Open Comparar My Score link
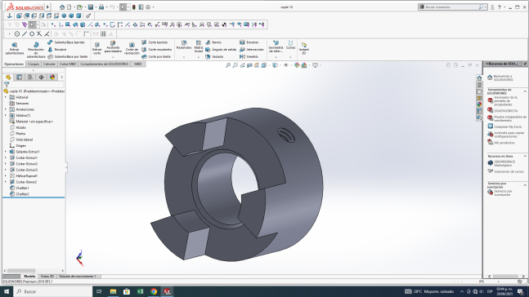 pyautogui.click(x=505, y=126)
